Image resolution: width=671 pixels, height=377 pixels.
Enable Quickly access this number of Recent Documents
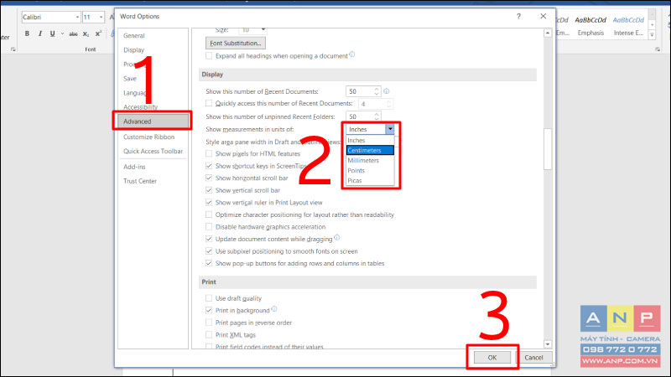click(209, 103)
